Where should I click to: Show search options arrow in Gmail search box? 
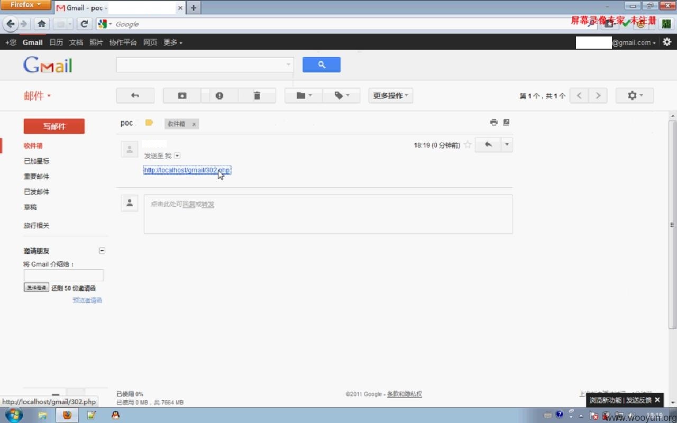[x=288, y=65]
